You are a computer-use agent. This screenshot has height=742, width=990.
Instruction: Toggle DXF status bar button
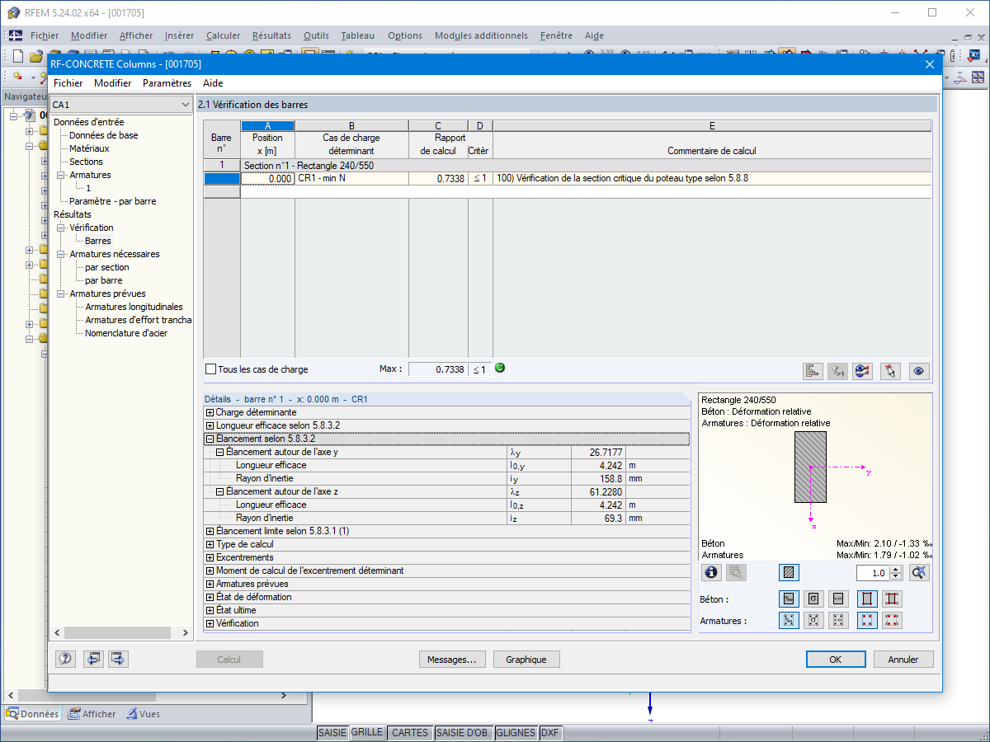point(550,732)
